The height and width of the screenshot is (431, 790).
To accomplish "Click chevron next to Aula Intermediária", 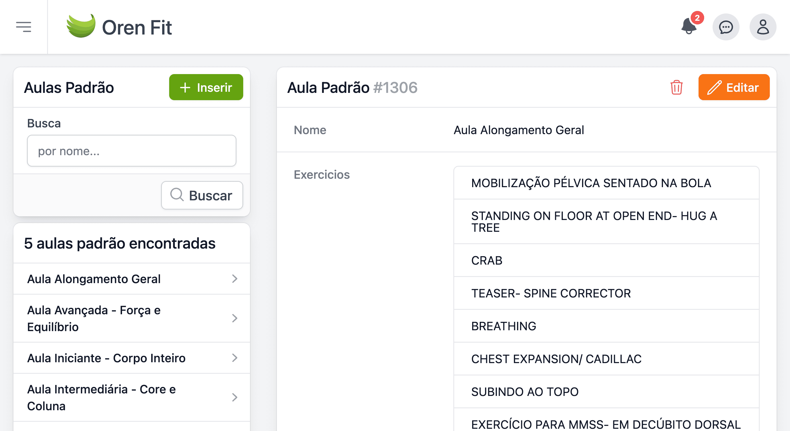I will 235,398.
